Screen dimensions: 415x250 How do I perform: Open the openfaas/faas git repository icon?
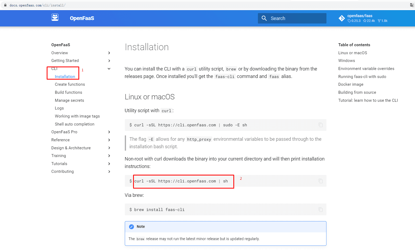pos(342,18)
